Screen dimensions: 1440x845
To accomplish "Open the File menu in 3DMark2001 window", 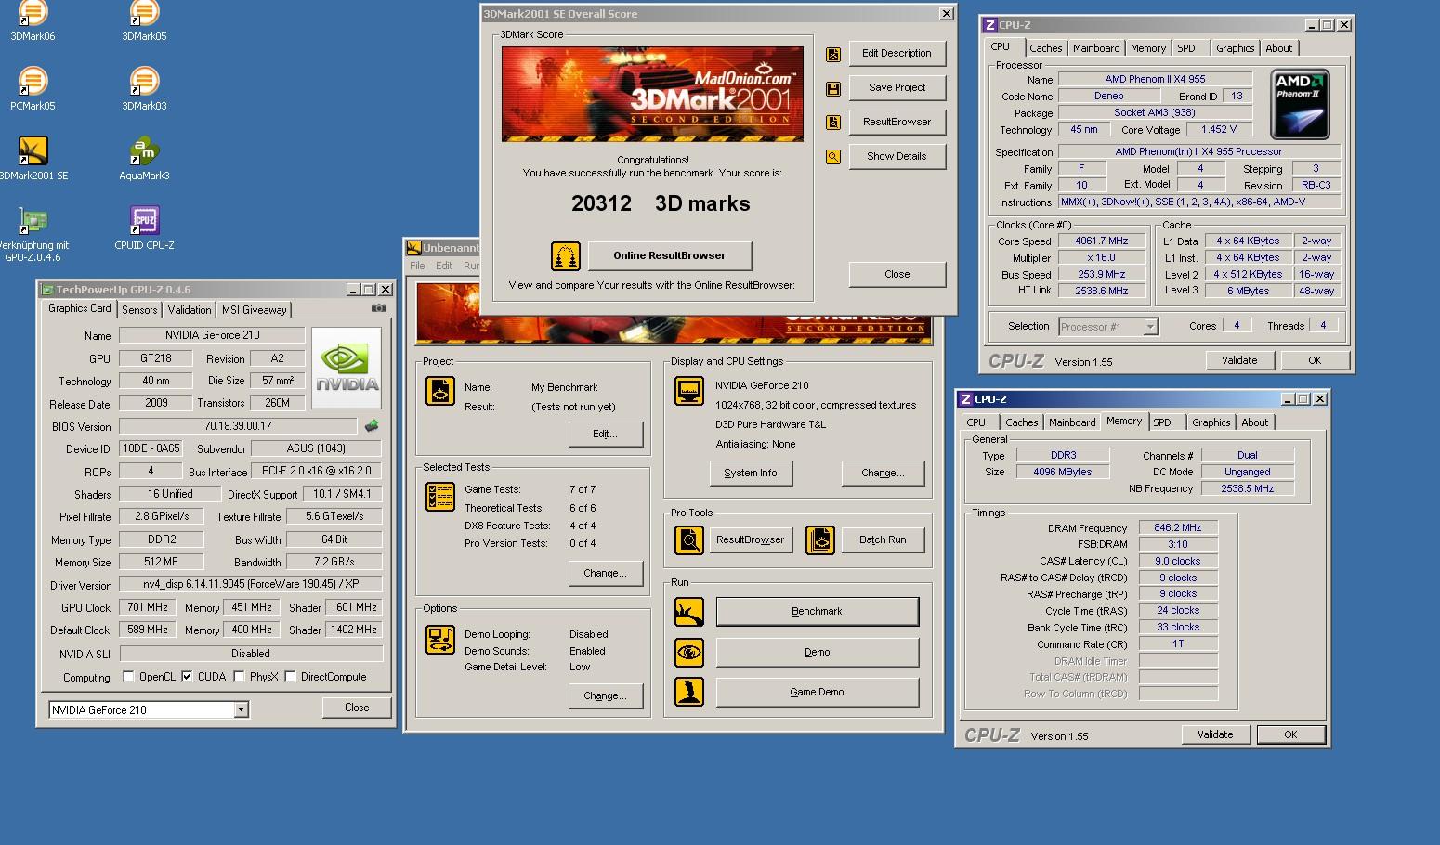I will pyautogui.click(x=418, y=266).
